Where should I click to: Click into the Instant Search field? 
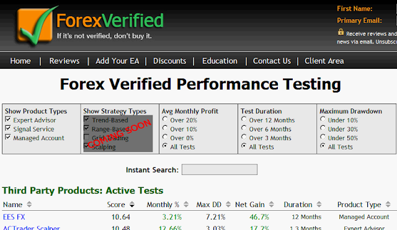click(220, 169)
